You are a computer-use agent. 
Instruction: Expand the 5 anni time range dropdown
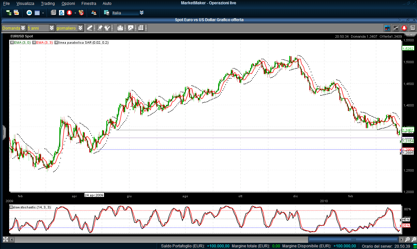point(52,28)
